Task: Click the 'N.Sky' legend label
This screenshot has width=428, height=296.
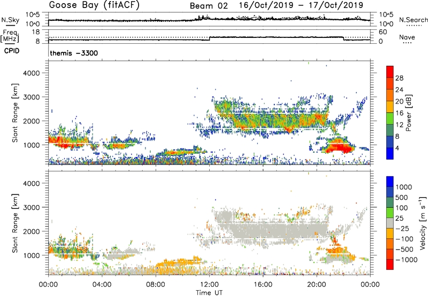Action: click(10, 20)
